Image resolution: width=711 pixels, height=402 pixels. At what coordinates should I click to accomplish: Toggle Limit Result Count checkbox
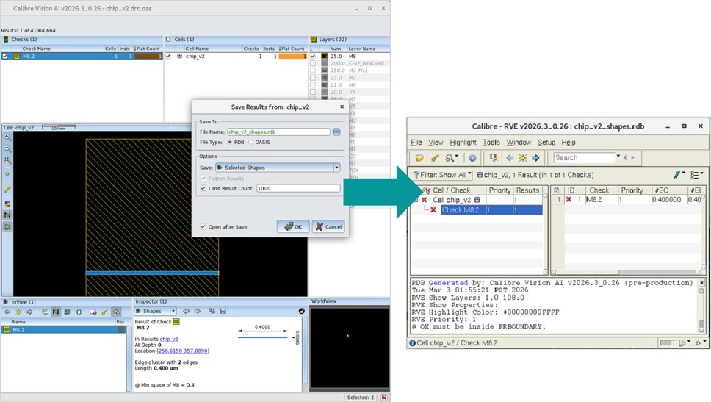coord(203,188)
